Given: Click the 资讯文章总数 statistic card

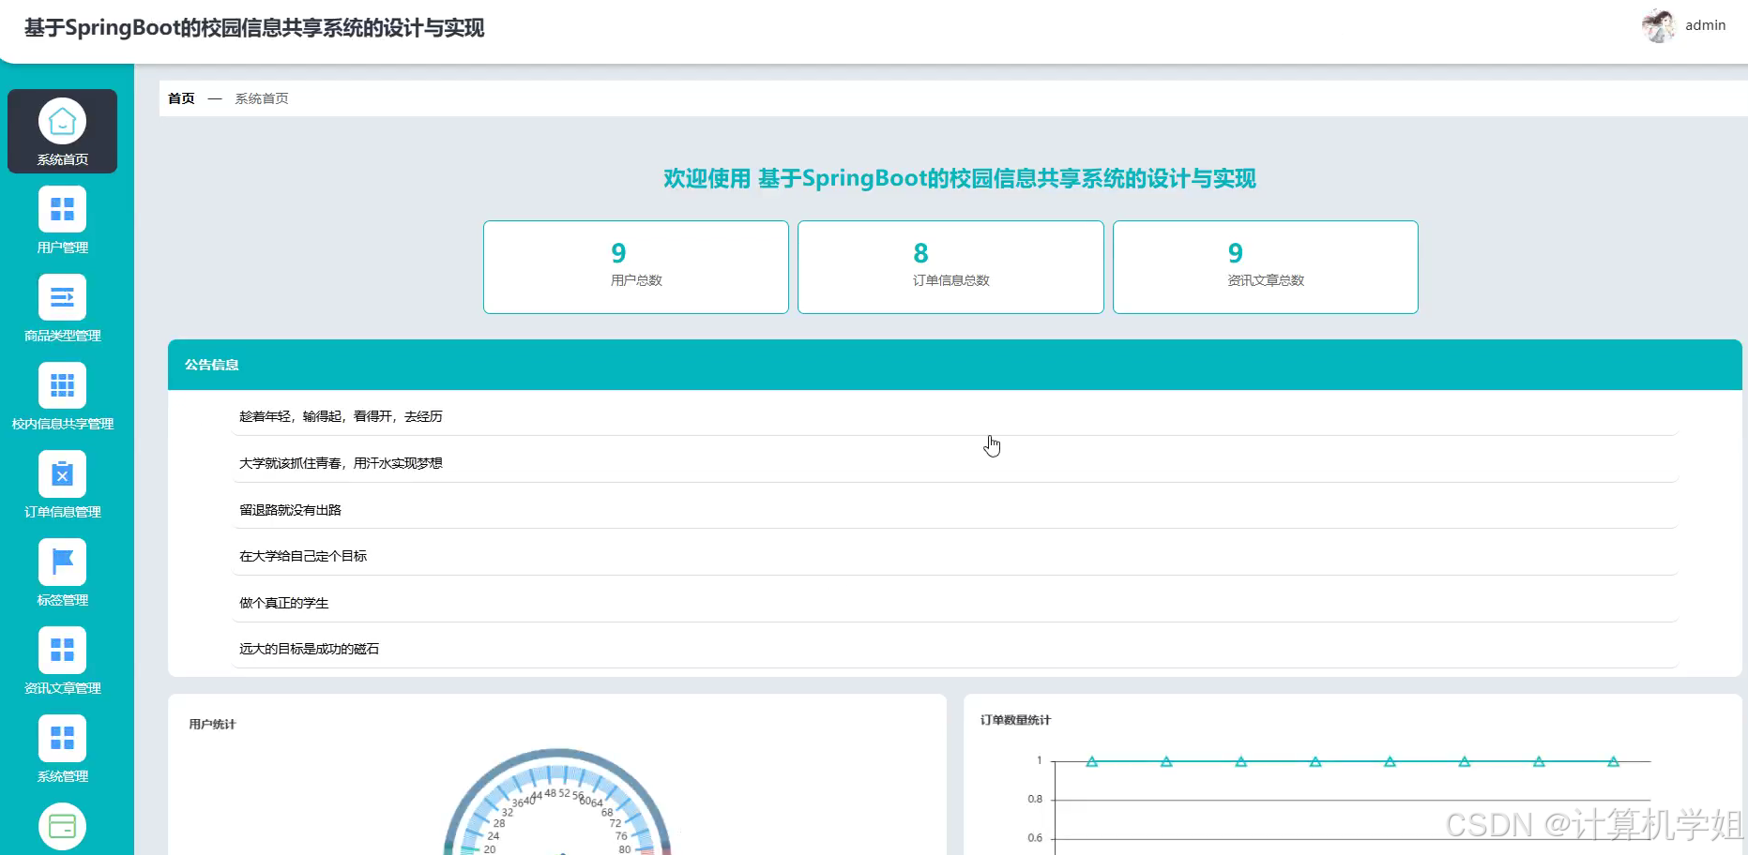Looking at the screenshot, I should pyautogui.click(x=1266, y=267).
